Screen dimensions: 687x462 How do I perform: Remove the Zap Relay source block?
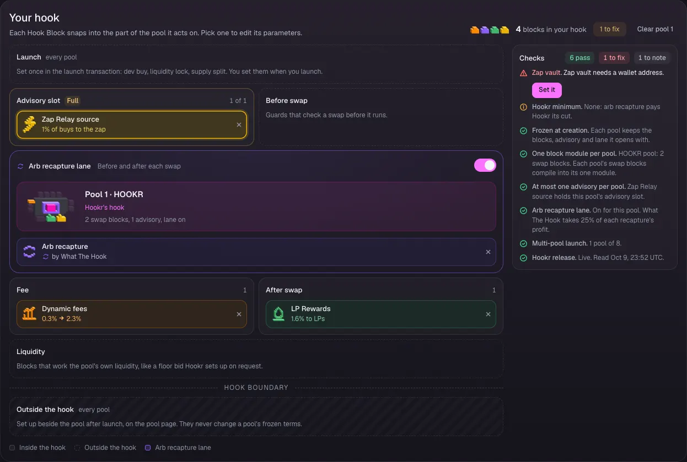(239, 125)
